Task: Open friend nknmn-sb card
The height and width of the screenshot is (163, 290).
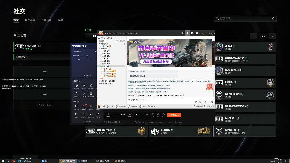Action: coord(244,131)
